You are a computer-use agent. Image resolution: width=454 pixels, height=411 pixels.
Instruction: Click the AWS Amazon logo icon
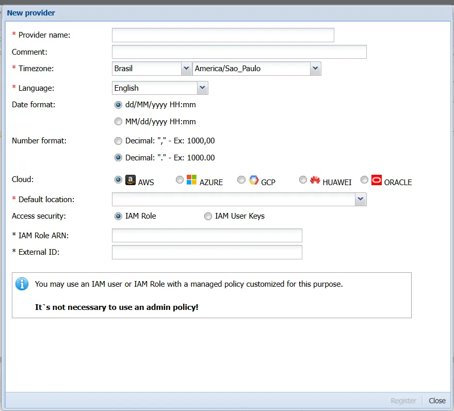[130, 180]
